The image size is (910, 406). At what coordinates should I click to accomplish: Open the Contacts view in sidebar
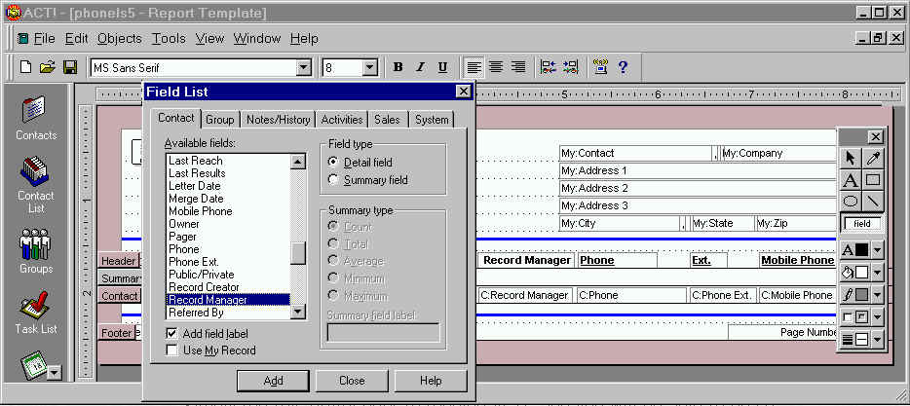36,119
